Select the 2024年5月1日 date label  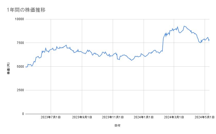click(x=205, y=117)
